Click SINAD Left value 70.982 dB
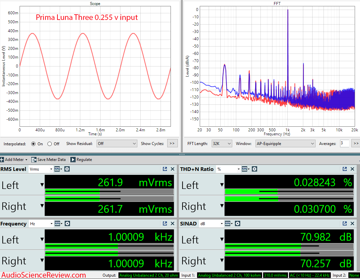Screen dimensions: 360x279 pos(326,237)
